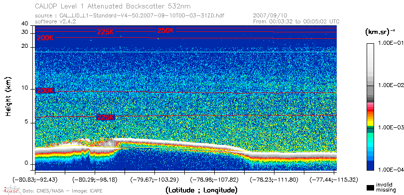Click the yellow segment of the colorbar
Screen dimensions: 404x195
click(x=370, y=124)
